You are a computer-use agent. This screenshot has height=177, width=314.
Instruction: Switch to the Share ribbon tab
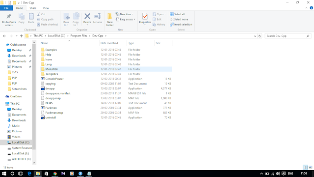[33, 8]
